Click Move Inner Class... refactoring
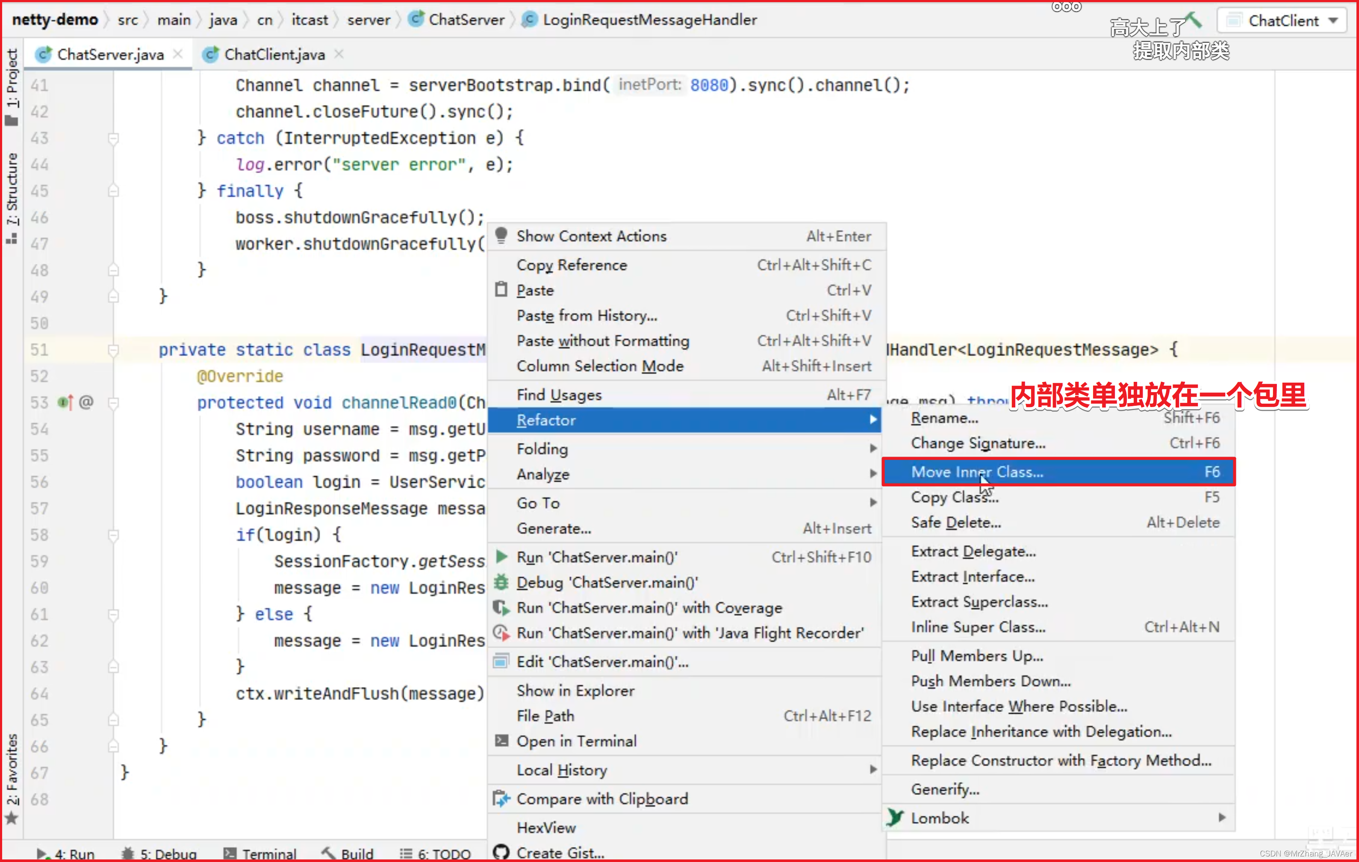Viewport: 1359px width, 862px height. (1059, 472)
